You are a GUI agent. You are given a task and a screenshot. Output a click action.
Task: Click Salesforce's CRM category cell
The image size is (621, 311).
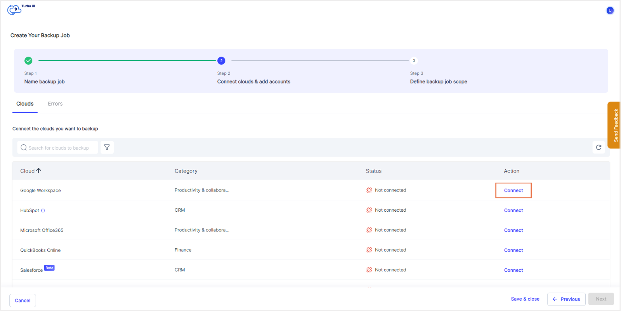coord(180,270)
